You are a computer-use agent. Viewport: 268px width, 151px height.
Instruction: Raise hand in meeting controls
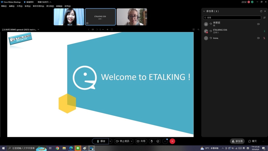152,141
